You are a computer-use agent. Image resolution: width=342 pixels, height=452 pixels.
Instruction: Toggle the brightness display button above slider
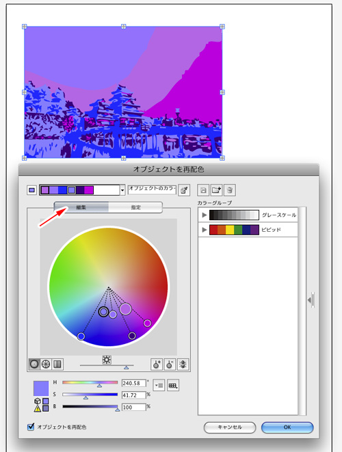[107, 360]
